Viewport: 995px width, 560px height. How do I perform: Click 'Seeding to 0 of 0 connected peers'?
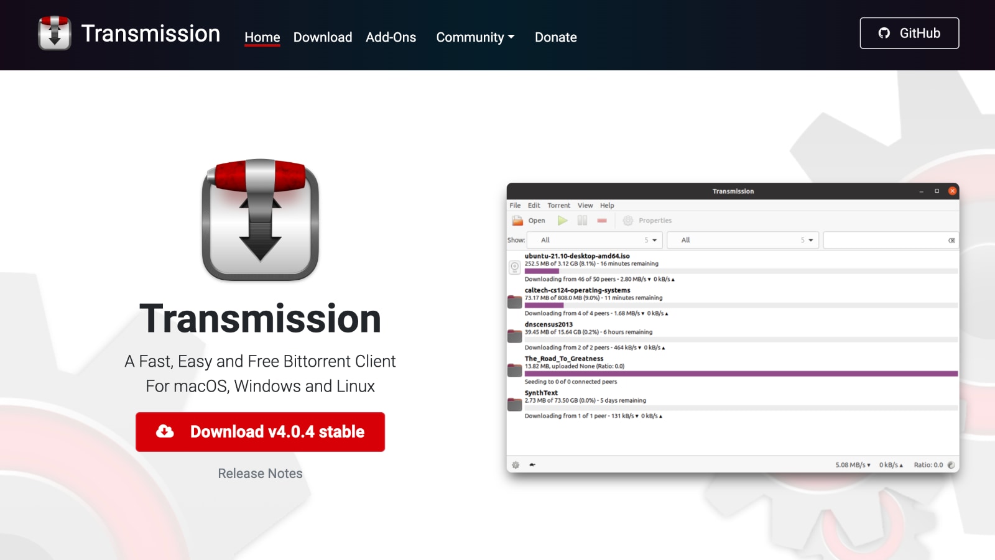[570, 382]
